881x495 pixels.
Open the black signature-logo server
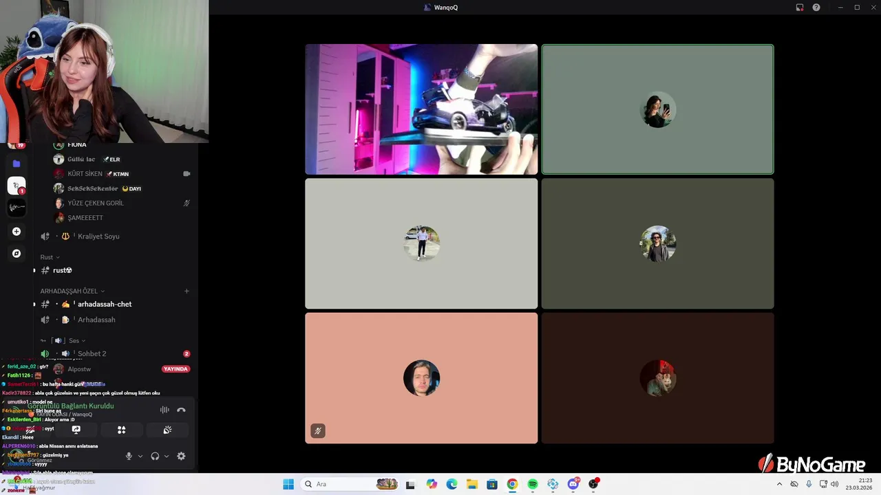[x=17, y=207]
